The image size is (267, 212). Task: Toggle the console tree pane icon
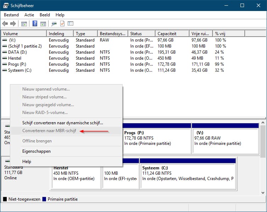[24, 24]
